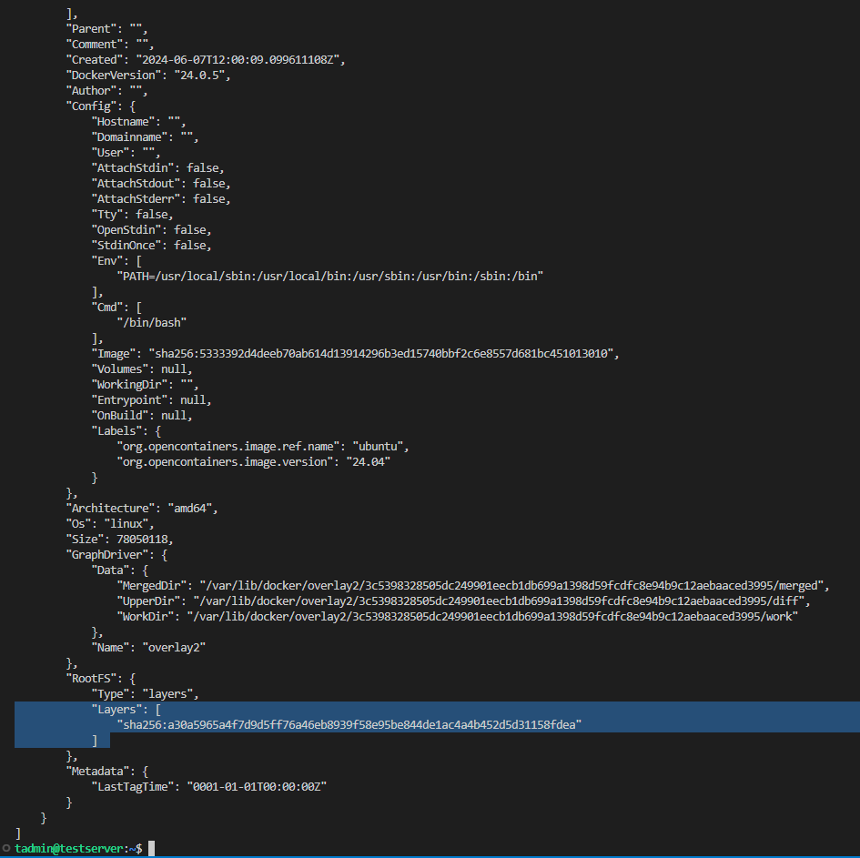860x858 pixels.
Task: Click the "Volumes": null line
Action: click(142, 369)
